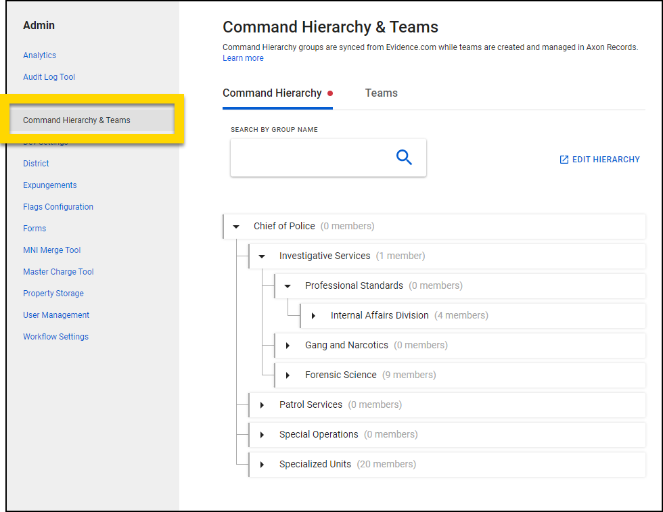The image size is (663, 512).
Task: Open Property Storage settings
Action: pos(53,293)
